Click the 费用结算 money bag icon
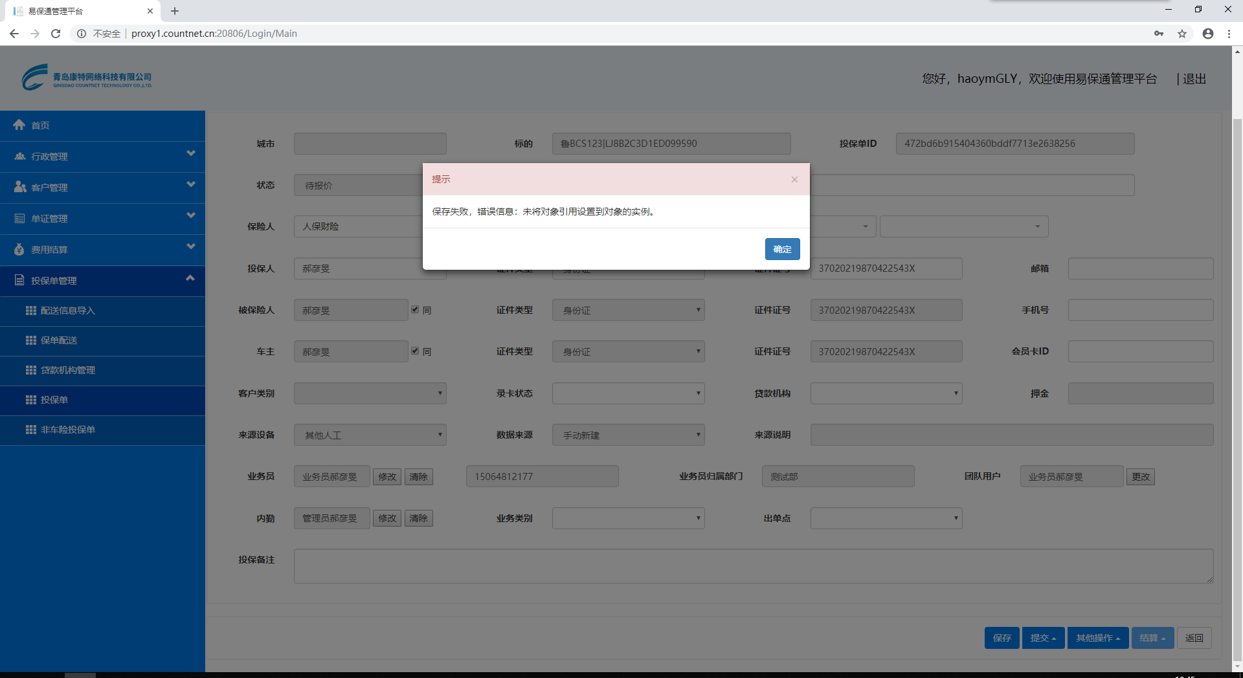The width and height of the screenshot is (1243, 678). coord(19,249)
